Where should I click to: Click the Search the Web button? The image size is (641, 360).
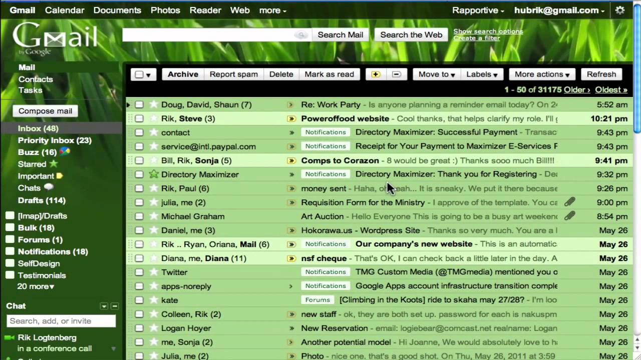pos(411,34)
